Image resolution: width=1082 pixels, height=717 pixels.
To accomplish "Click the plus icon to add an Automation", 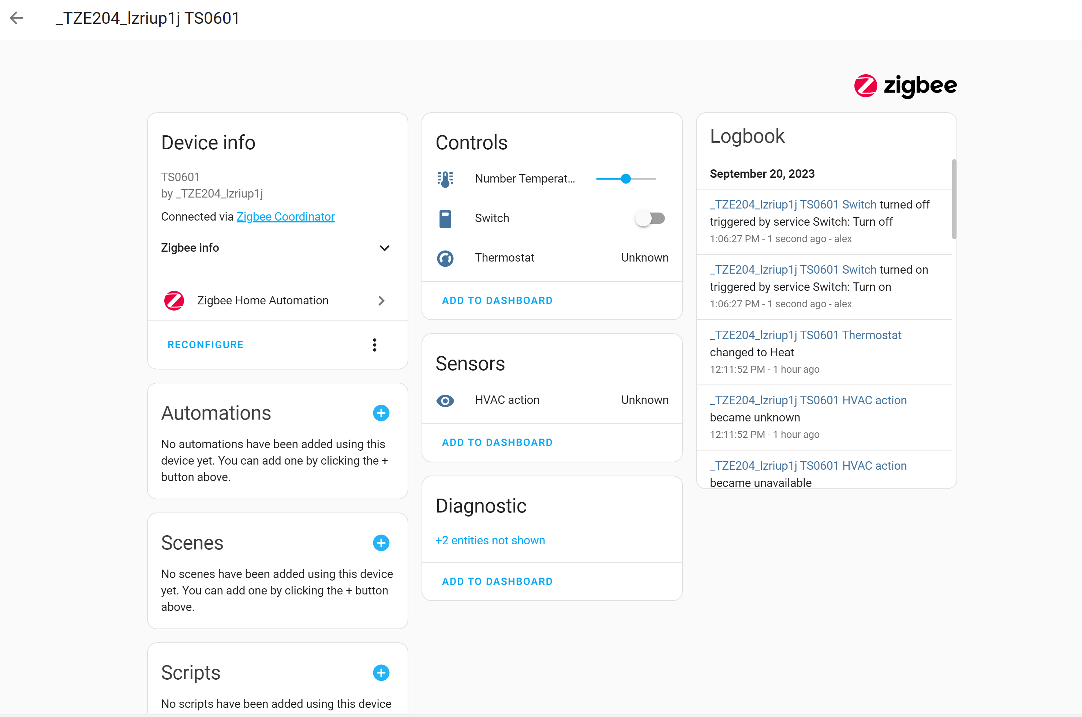I will point(381,413).
